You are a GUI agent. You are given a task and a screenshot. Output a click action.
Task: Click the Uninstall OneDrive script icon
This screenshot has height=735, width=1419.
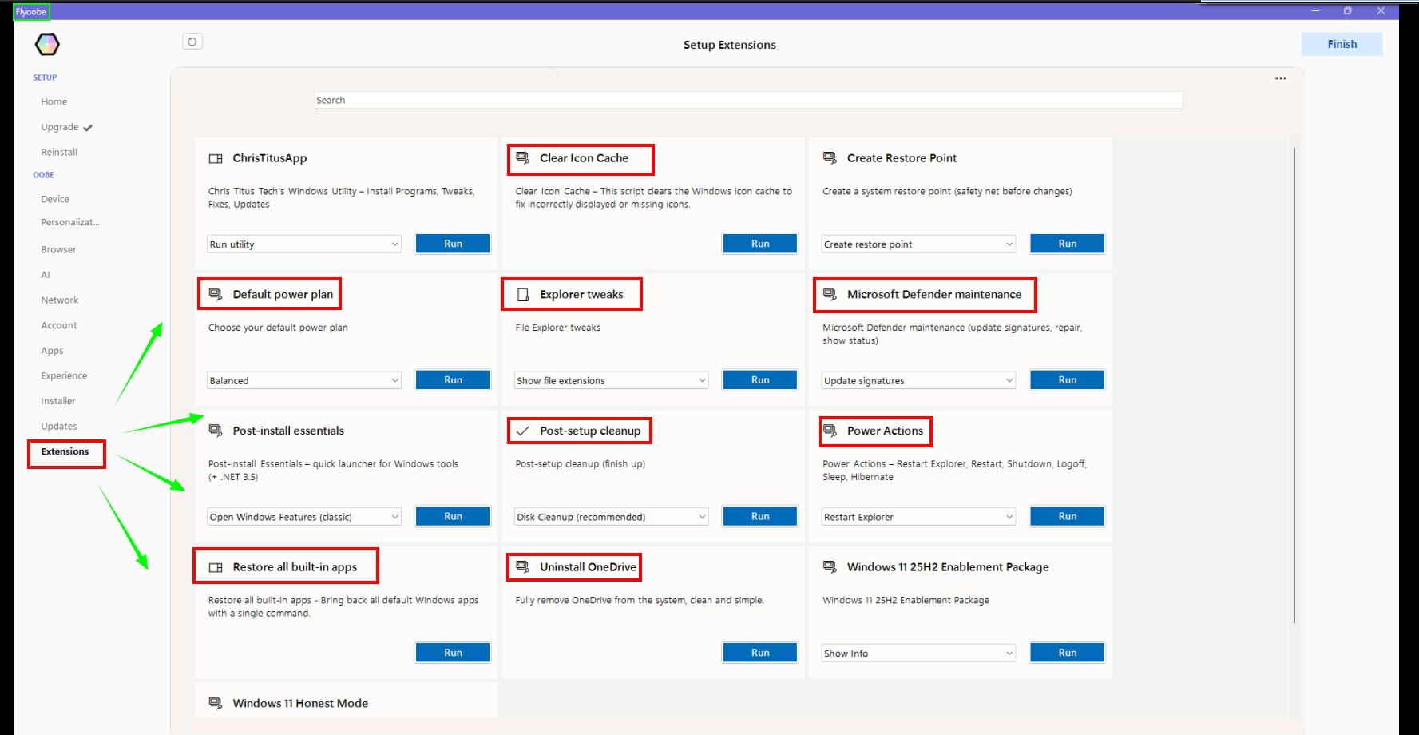pyautogui.click(x=522, y=567)
